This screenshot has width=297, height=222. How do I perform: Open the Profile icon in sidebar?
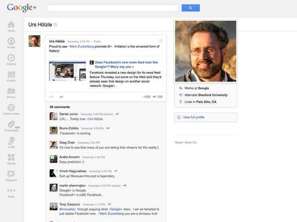[x=11, y=41]
